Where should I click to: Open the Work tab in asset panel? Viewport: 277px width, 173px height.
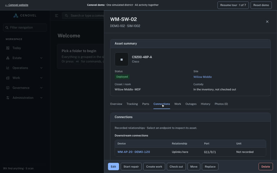click(177, 104)
